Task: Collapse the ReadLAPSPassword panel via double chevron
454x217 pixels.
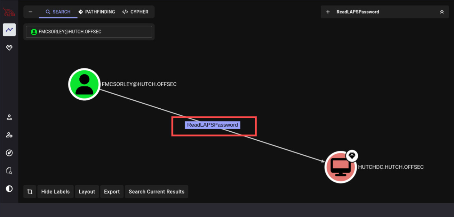Action: tap(442, 12)
